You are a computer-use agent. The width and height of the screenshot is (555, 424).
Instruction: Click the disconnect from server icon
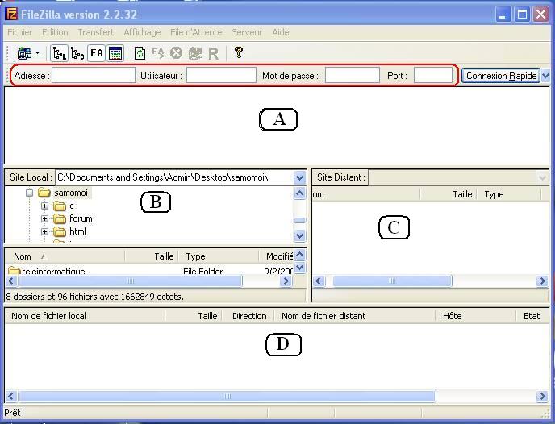tap(194, 53)
